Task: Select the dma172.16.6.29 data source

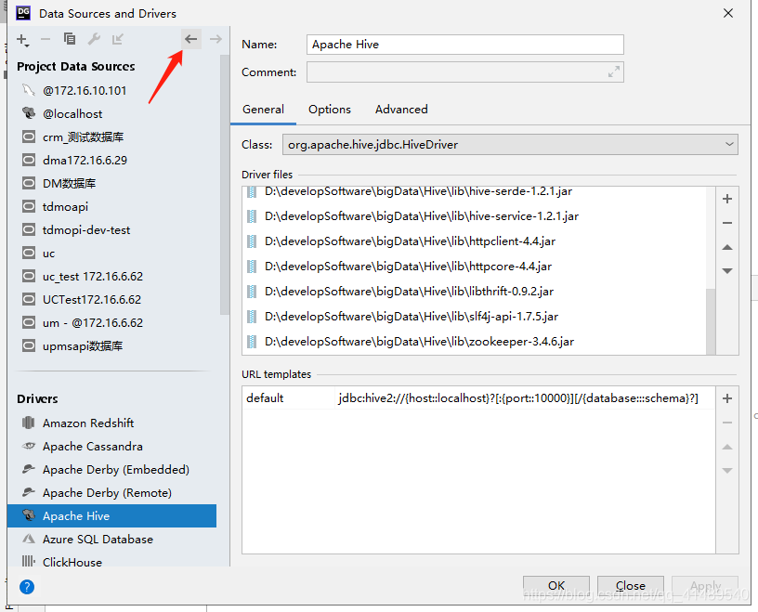Action: [113, 160]
